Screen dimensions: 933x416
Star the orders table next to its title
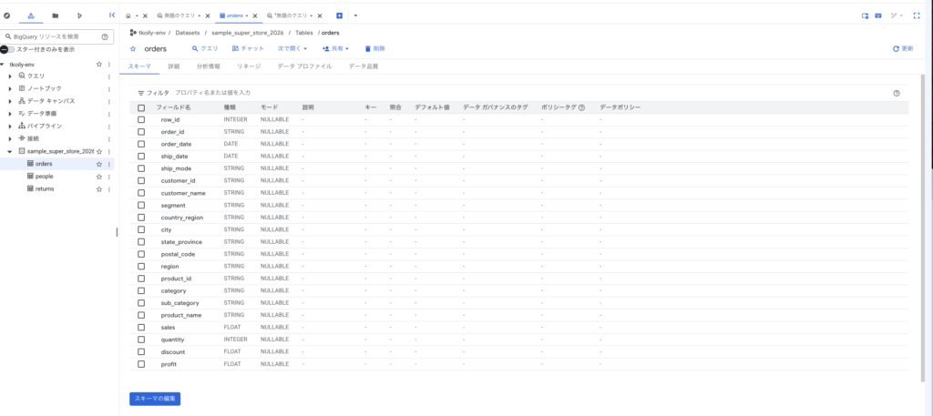[x=133, y=49]
